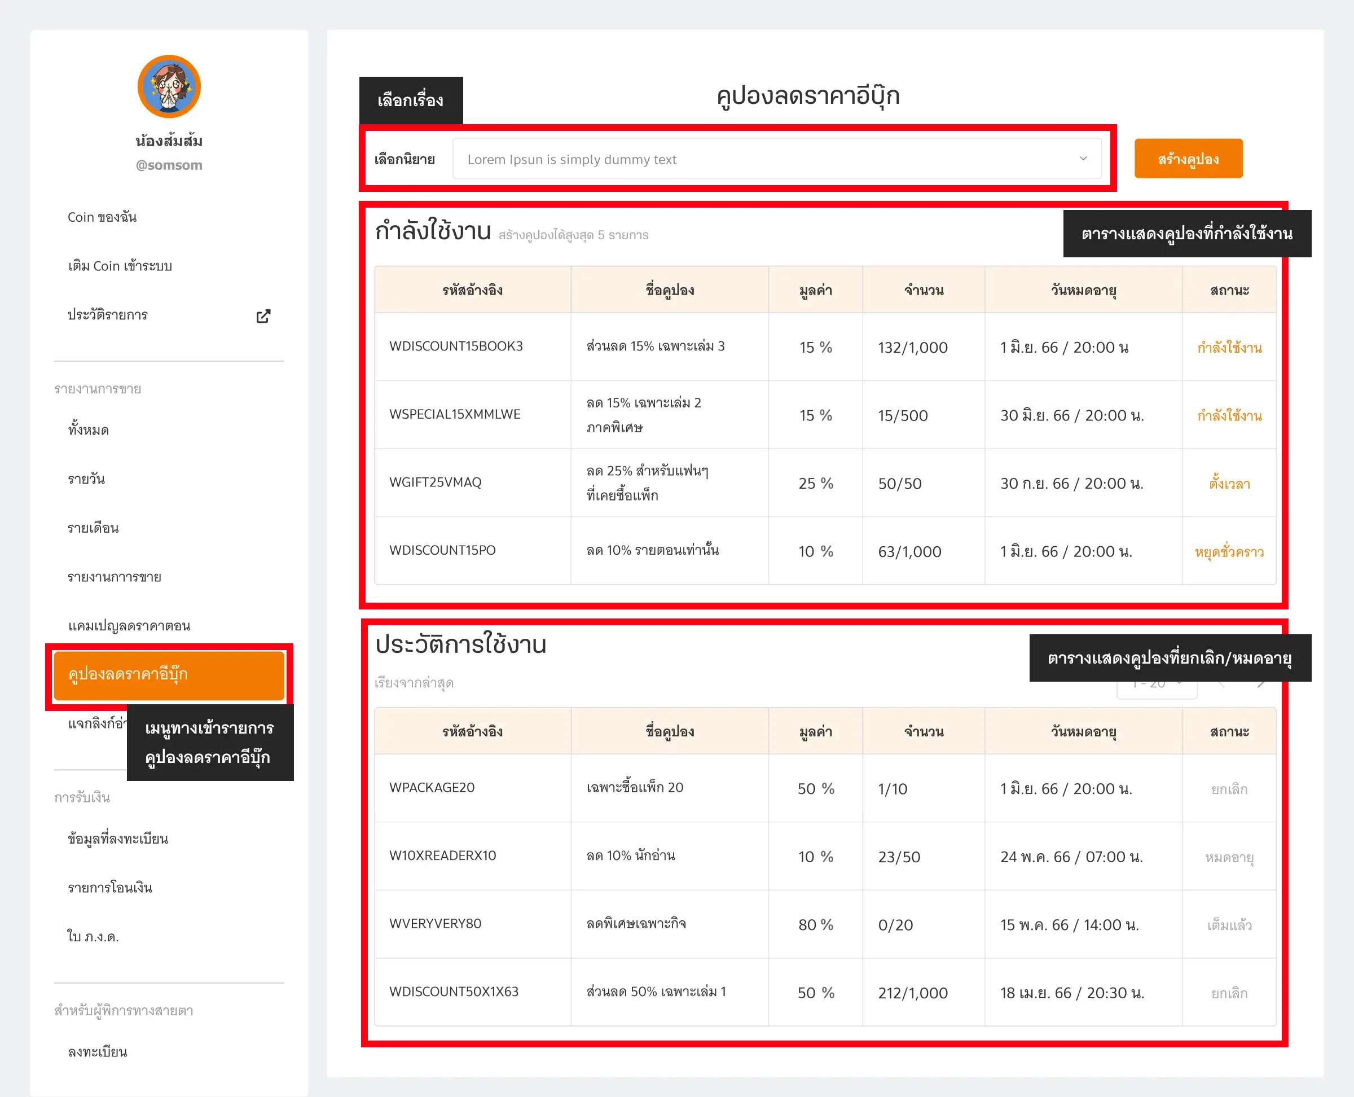
Task: Open ใบ ภ.ง.ด. menu item
Action: [x=93, y=937]
